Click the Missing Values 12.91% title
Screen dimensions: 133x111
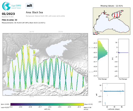click(x=112, y=6)
